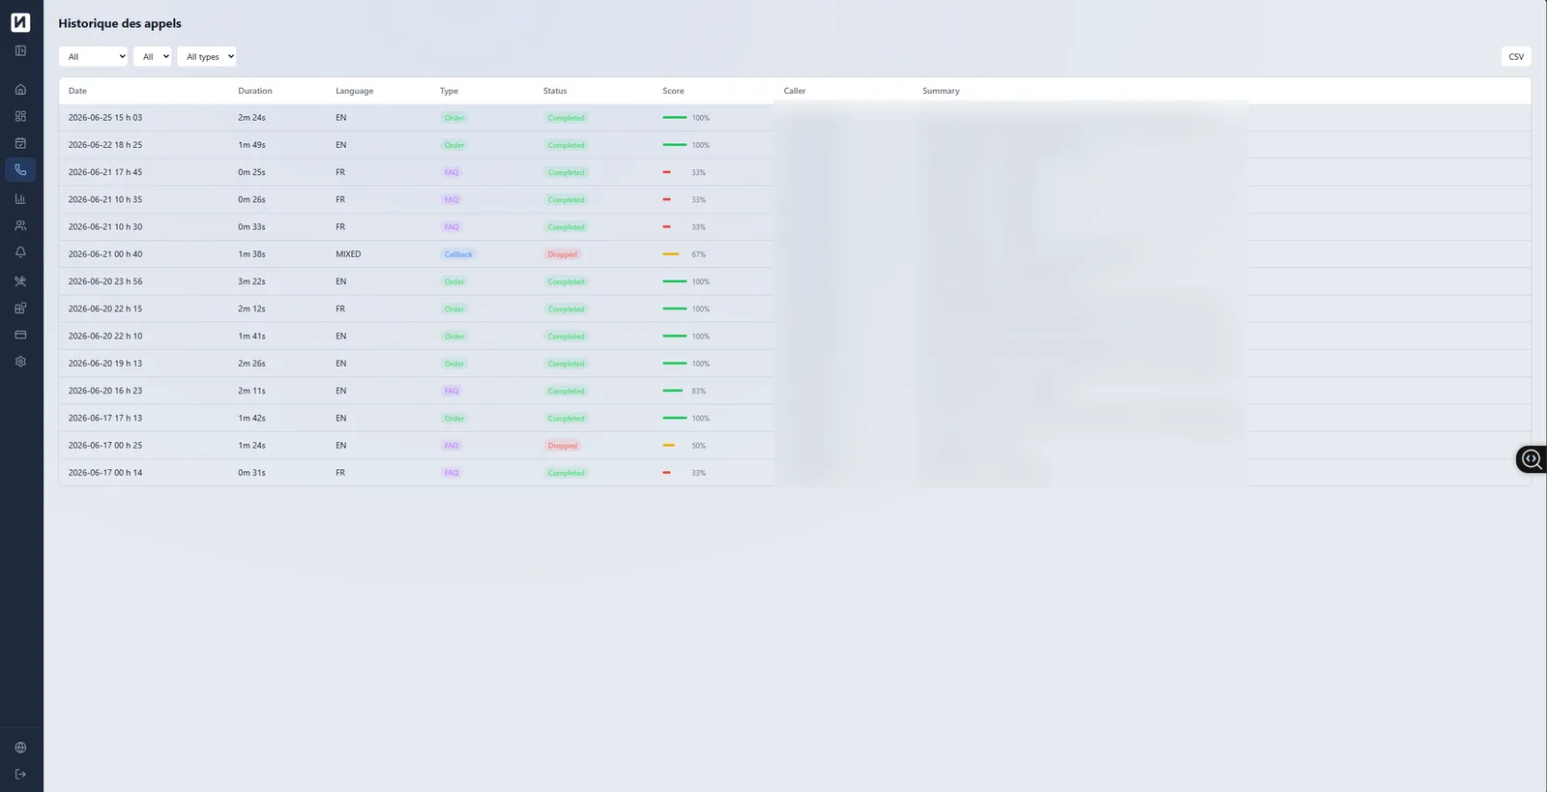Click the 3m 22s duration cell
This screenshot has width=1547, height=792.
click(251, 281)
